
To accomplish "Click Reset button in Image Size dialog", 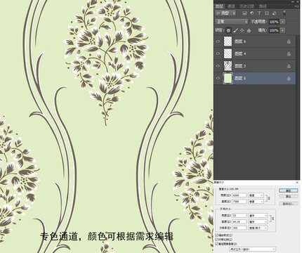I will tap(289, 197).
